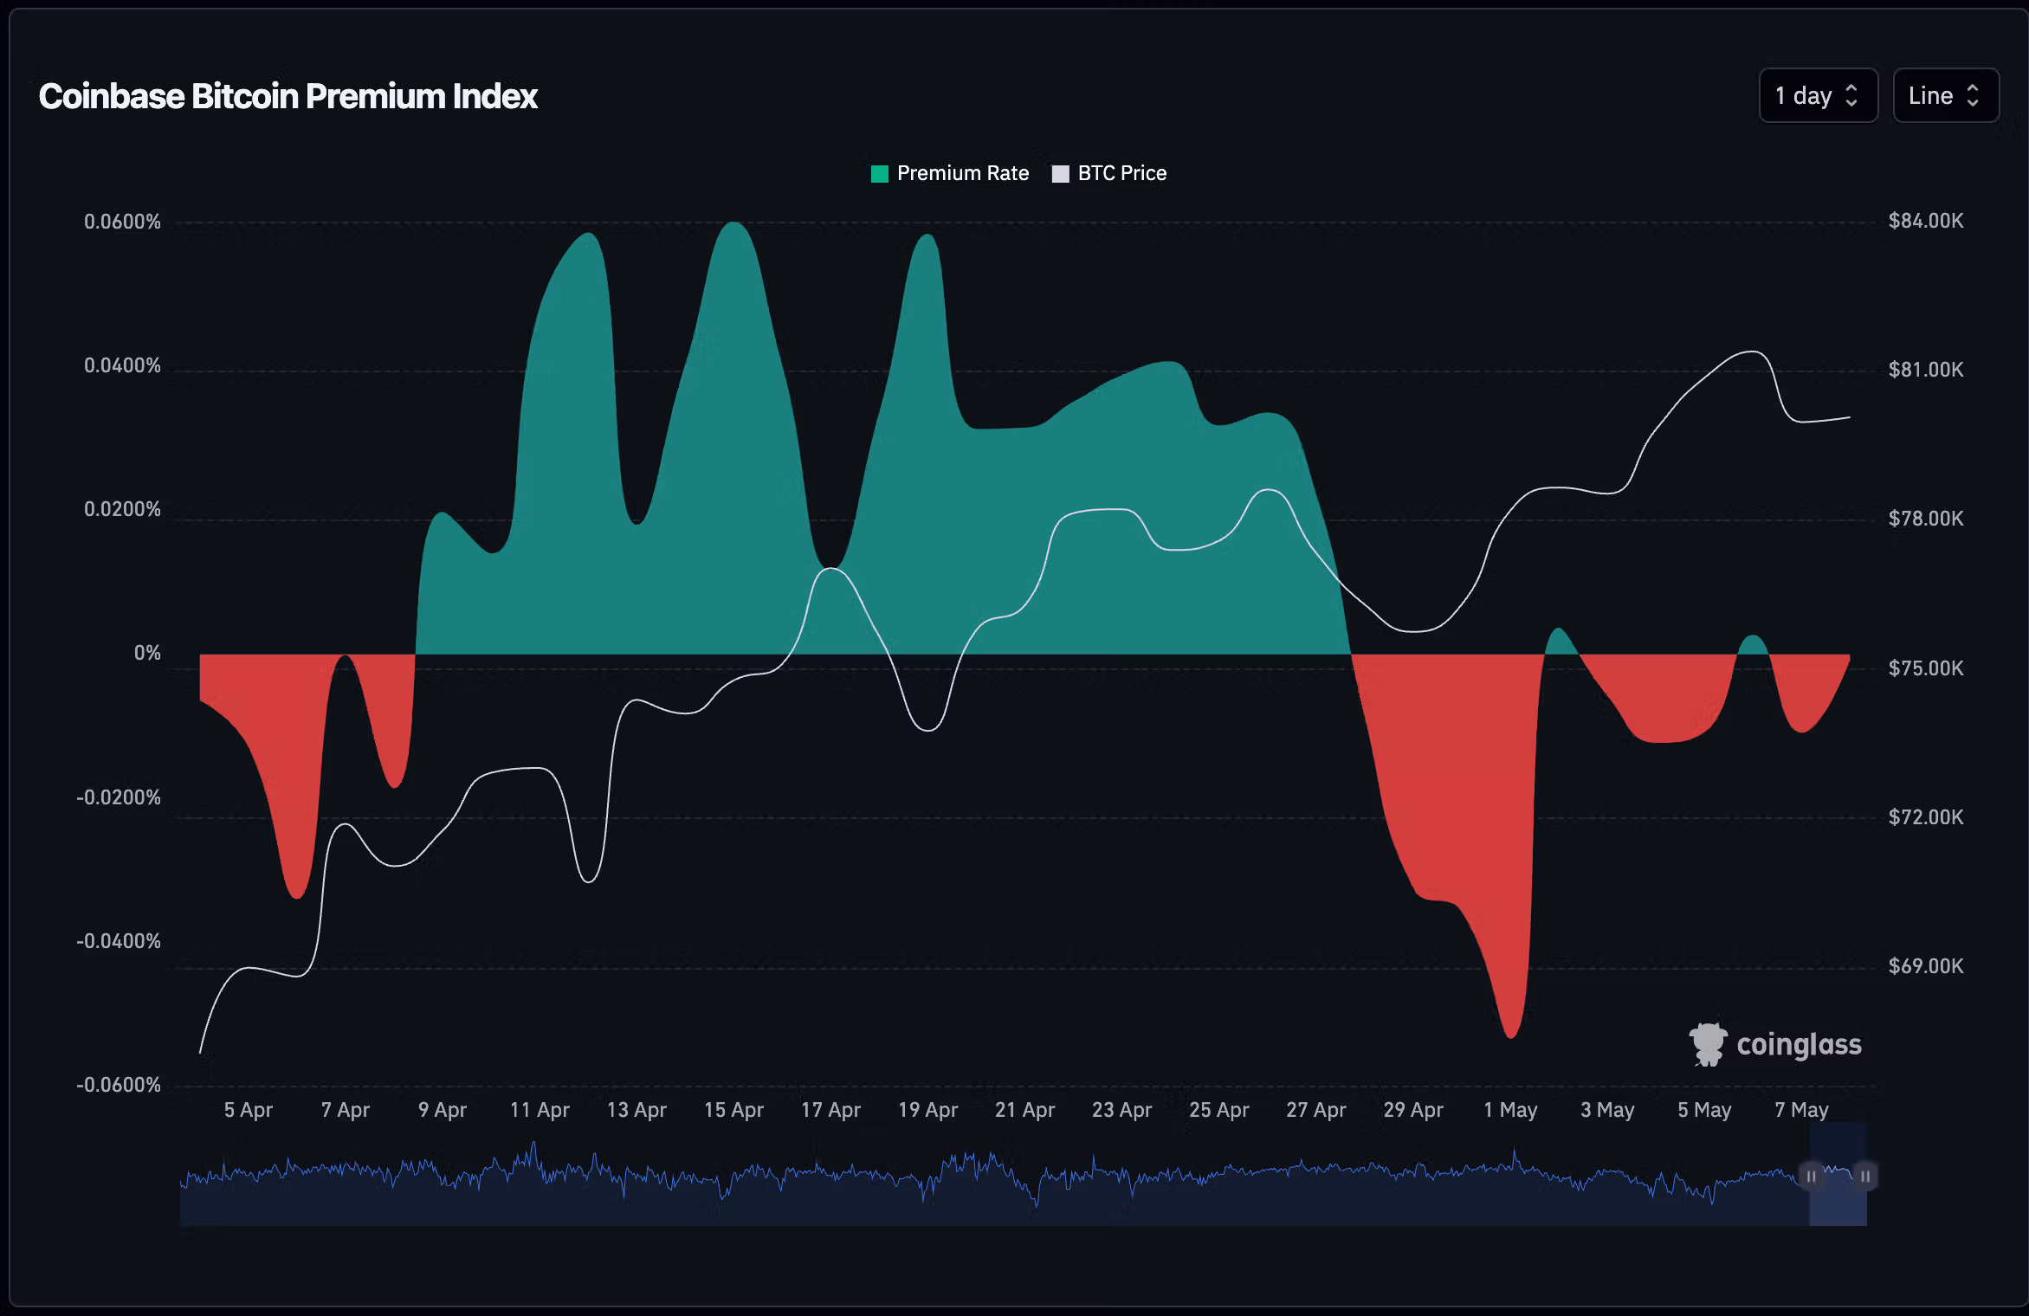Grab the left handle of the range slider

(1811, 1176)
